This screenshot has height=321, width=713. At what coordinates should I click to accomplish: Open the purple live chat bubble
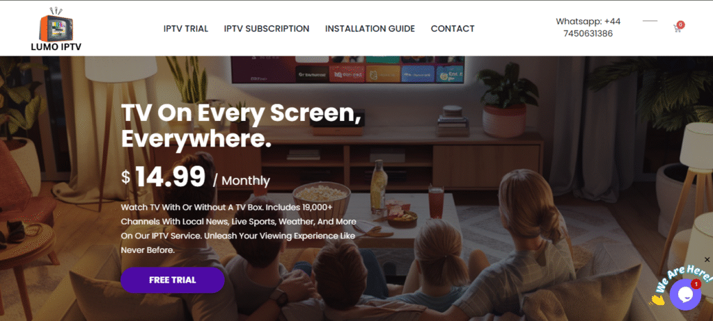[x=685, y=295]
